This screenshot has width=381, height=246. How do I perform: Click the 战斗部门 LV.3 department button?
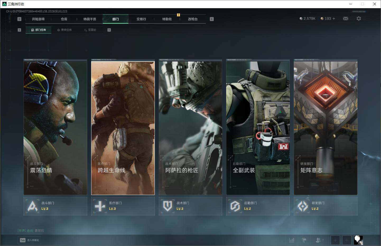[x=55, y=206]
